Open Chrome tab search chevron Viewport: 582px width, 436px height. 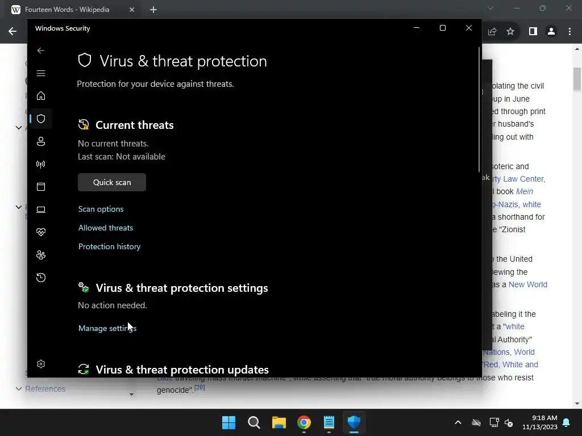click(x=490, y=8)
